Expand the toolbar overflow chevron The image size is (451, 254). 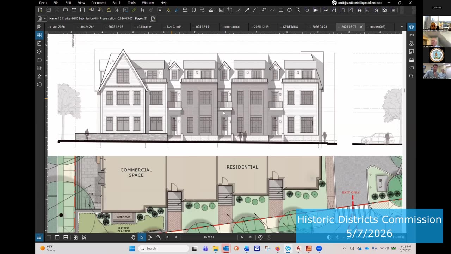click(402, 10)
